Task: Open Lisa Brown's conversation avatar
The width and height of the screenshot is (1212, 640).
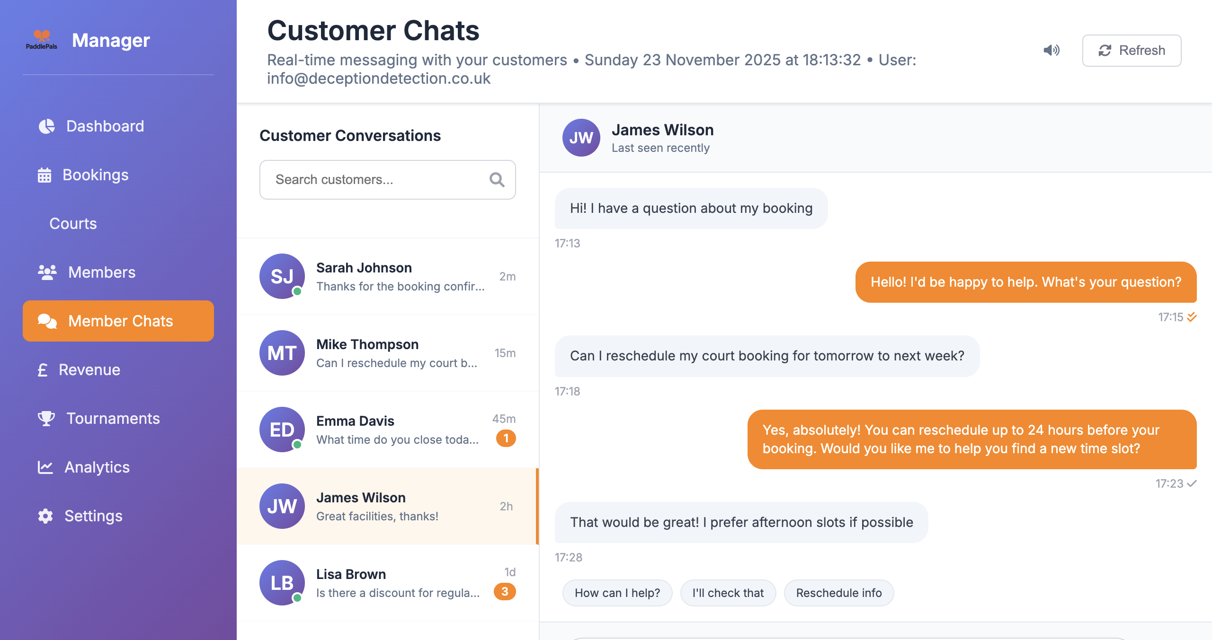Action: [x=282, y=582]
